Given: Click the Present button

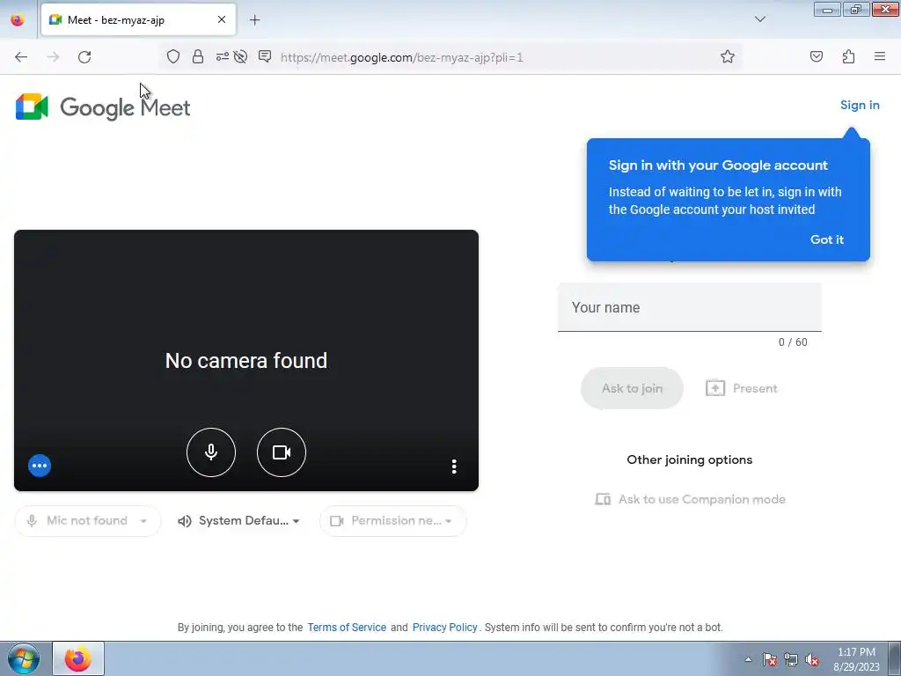Looking at the screenshot, I should tap(741, 388).
